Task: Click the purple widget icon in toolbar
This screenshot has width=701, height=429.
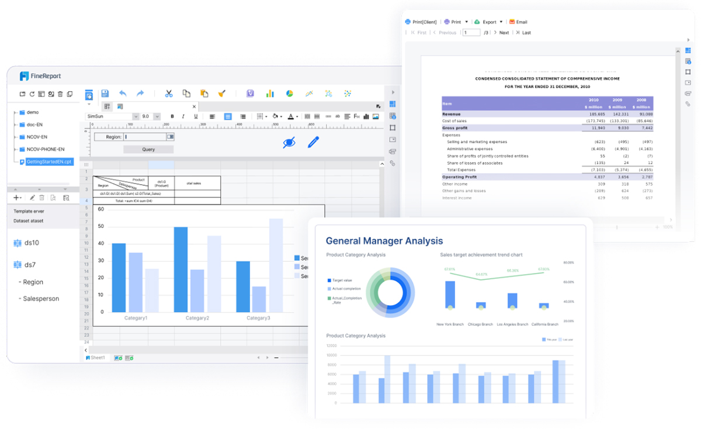Action: coord(250,94)
